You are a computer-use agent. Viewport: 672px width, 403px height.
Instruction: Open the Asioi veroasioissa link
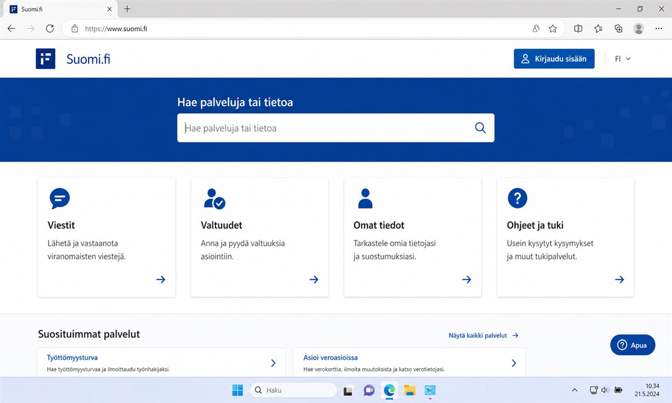point(330,357)
